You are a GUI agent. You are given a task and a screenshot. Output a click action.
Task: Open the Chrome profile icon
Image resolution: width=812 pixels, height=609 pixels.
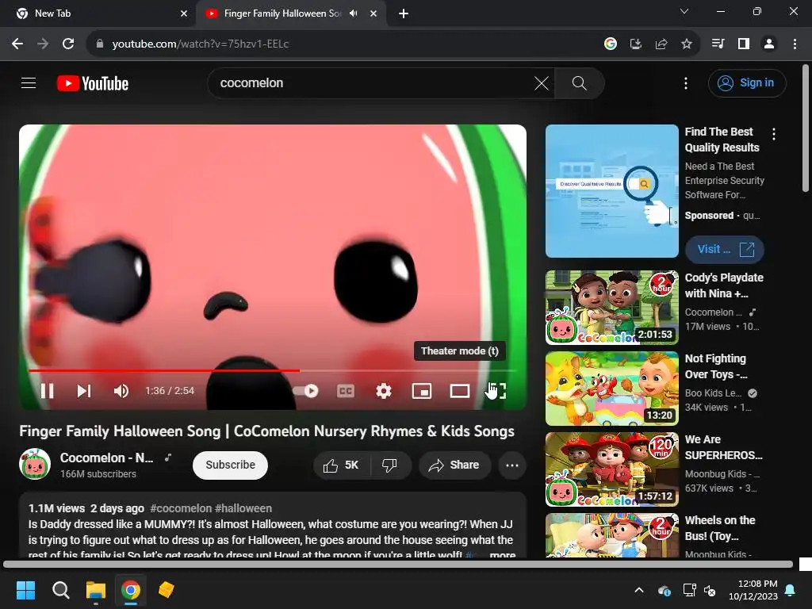point(769,44)
